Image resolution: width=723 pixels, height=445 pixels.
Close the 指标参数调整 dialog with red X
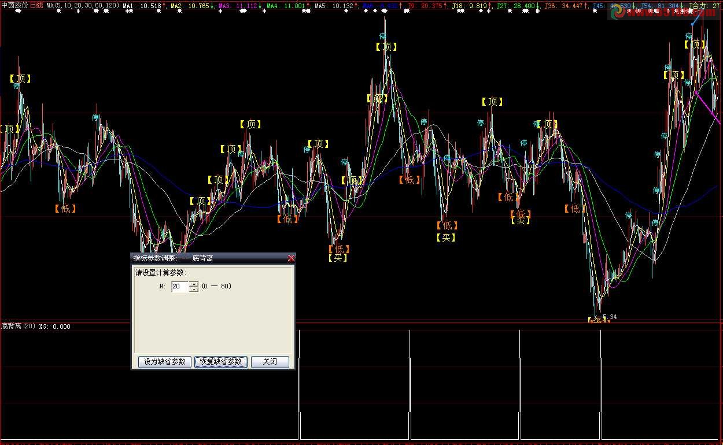(291, 258)
